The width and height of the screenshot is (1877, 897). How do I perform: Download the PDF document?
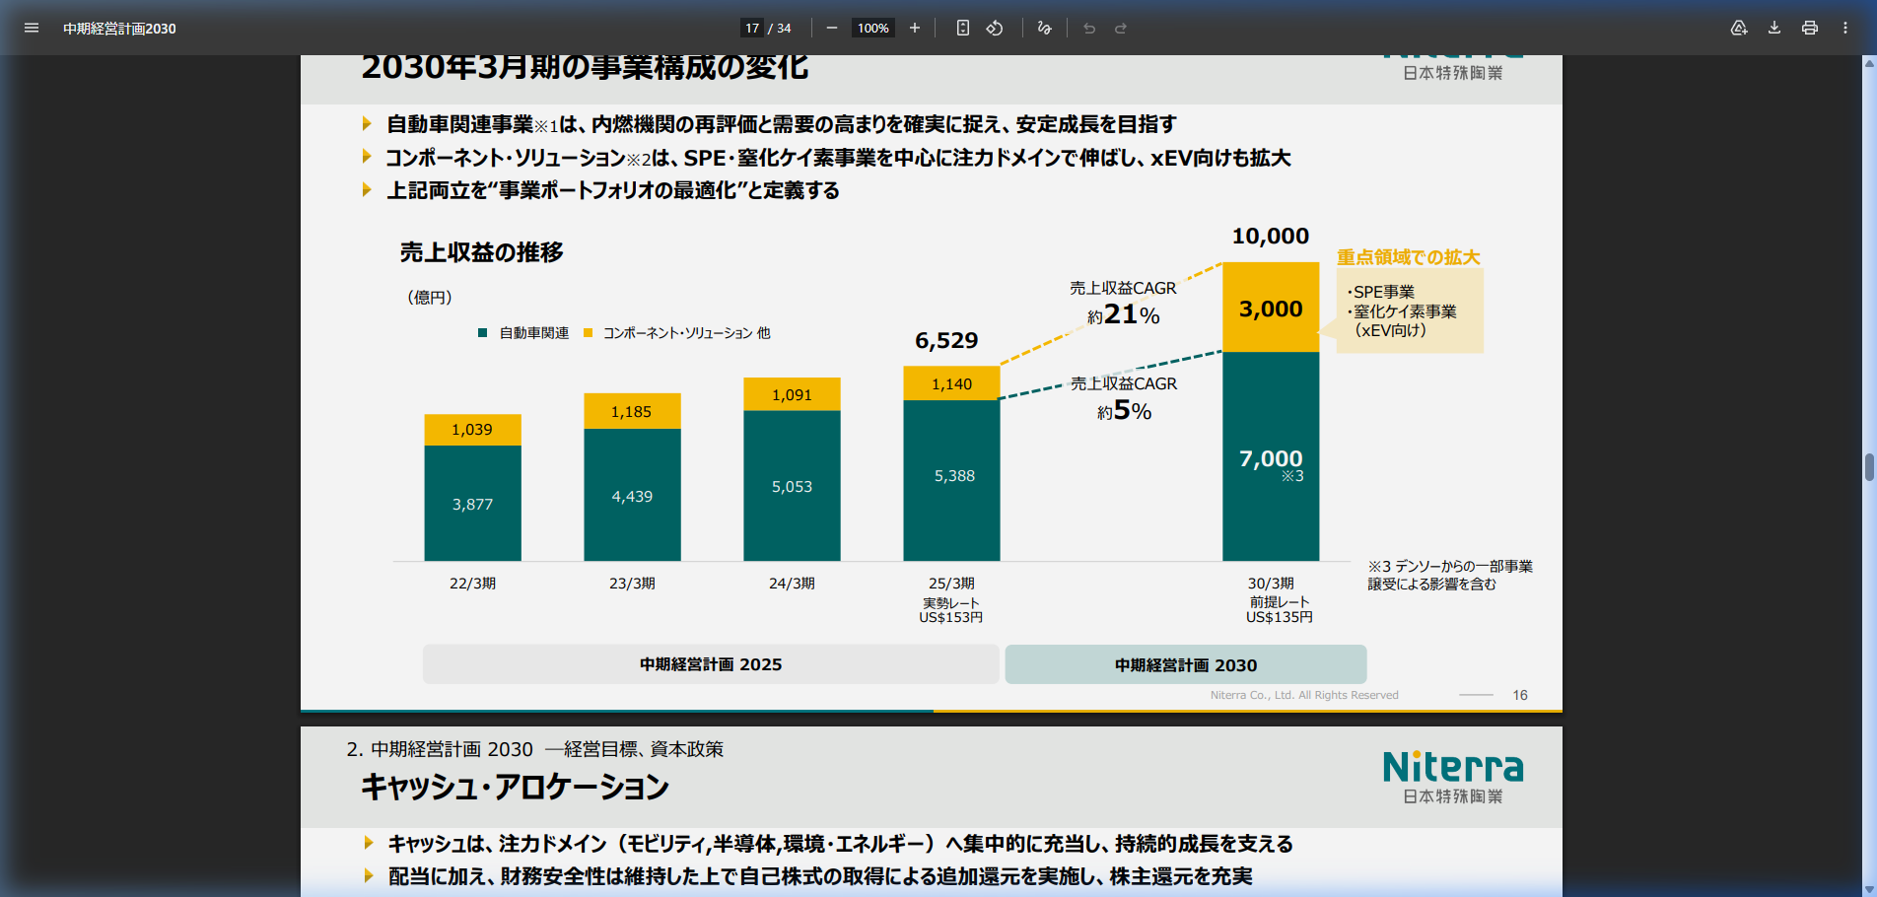(1773, 28)
